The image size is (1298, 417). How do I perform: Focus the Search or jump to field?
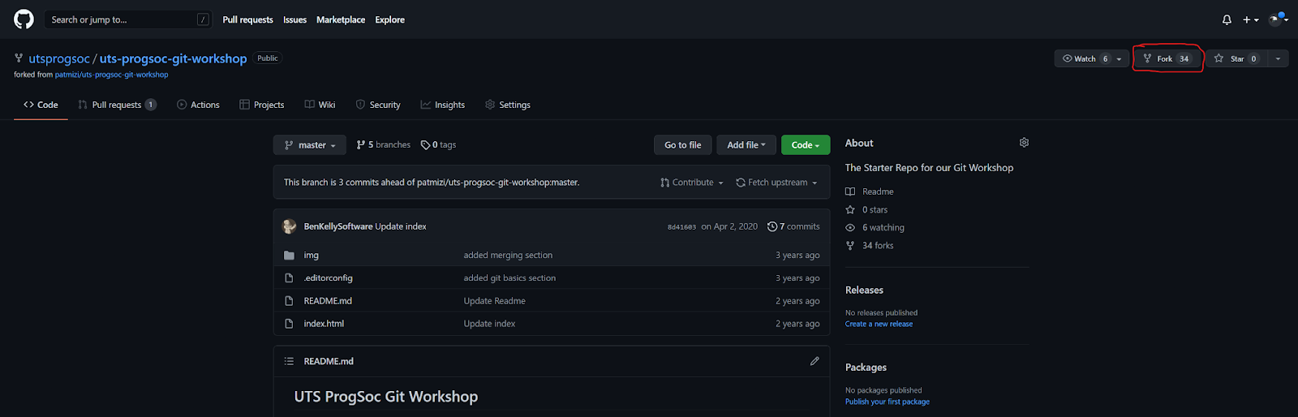point(128,19)
